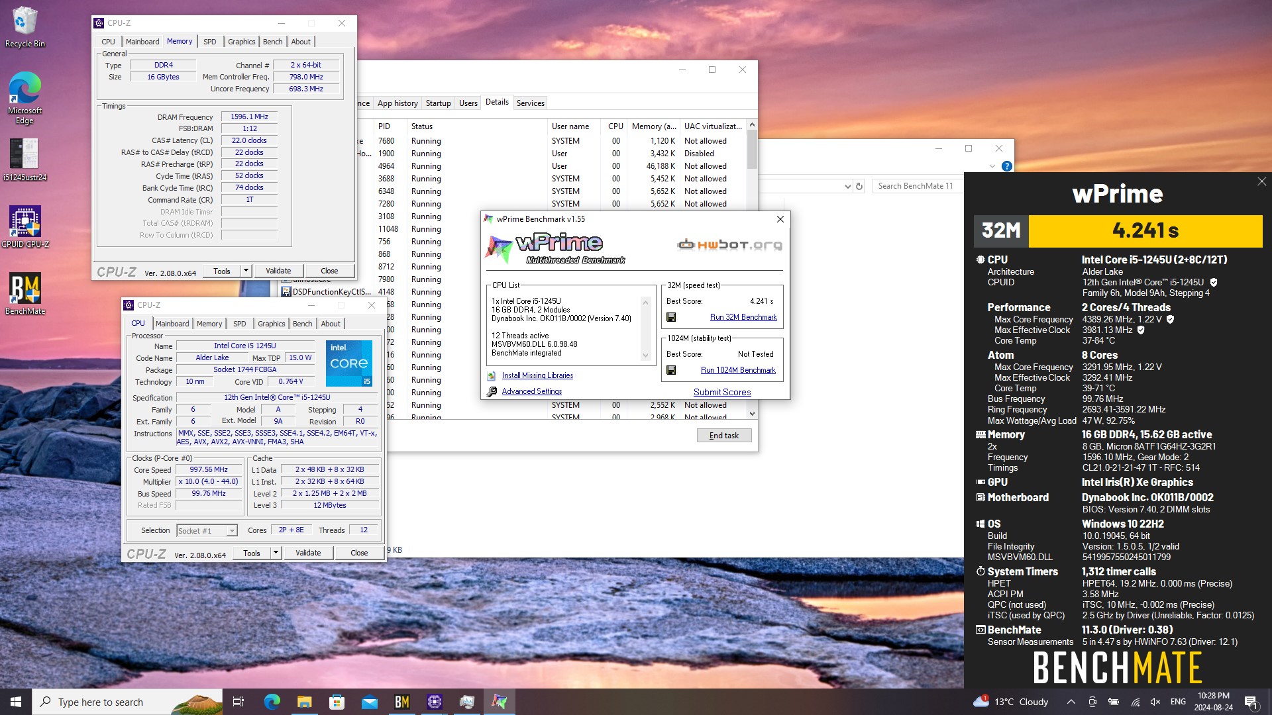Click the Intel Core i5 logo in CPU-Z

pos(349,363)
